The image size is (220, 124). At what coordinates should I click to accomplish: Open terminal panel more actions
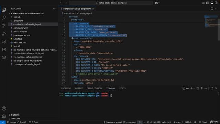tap(206, 88)
